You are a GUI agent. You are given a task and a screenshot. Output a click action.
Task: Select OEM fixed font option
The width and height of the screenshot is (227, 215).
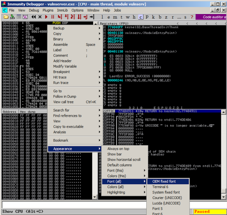click(164, 181)
